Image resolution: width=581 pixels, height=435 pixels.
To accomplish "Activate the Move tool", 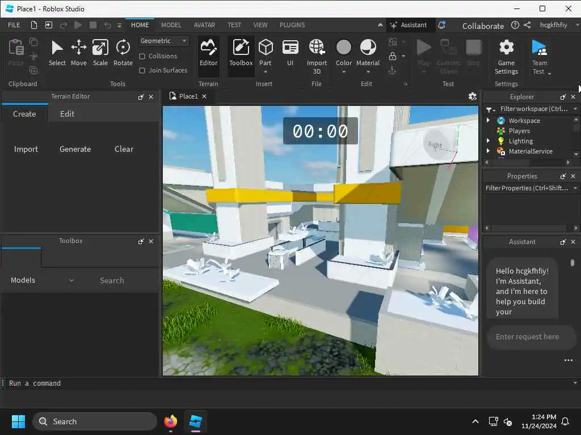I will pos(78,53).
